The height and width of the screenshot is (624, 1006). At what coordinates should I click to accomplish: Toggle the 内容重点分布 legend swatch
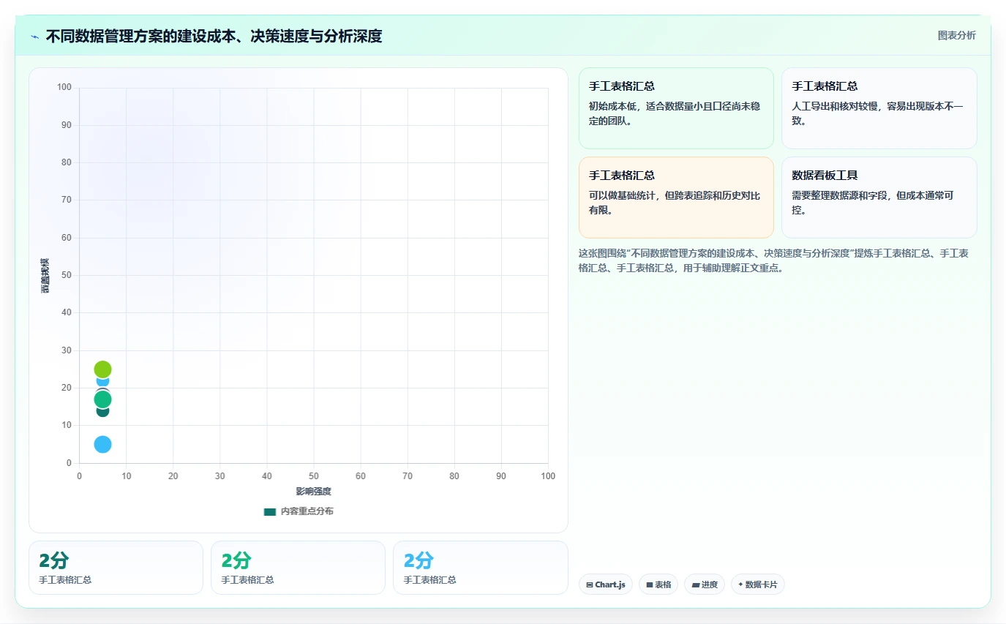[270, 511]
